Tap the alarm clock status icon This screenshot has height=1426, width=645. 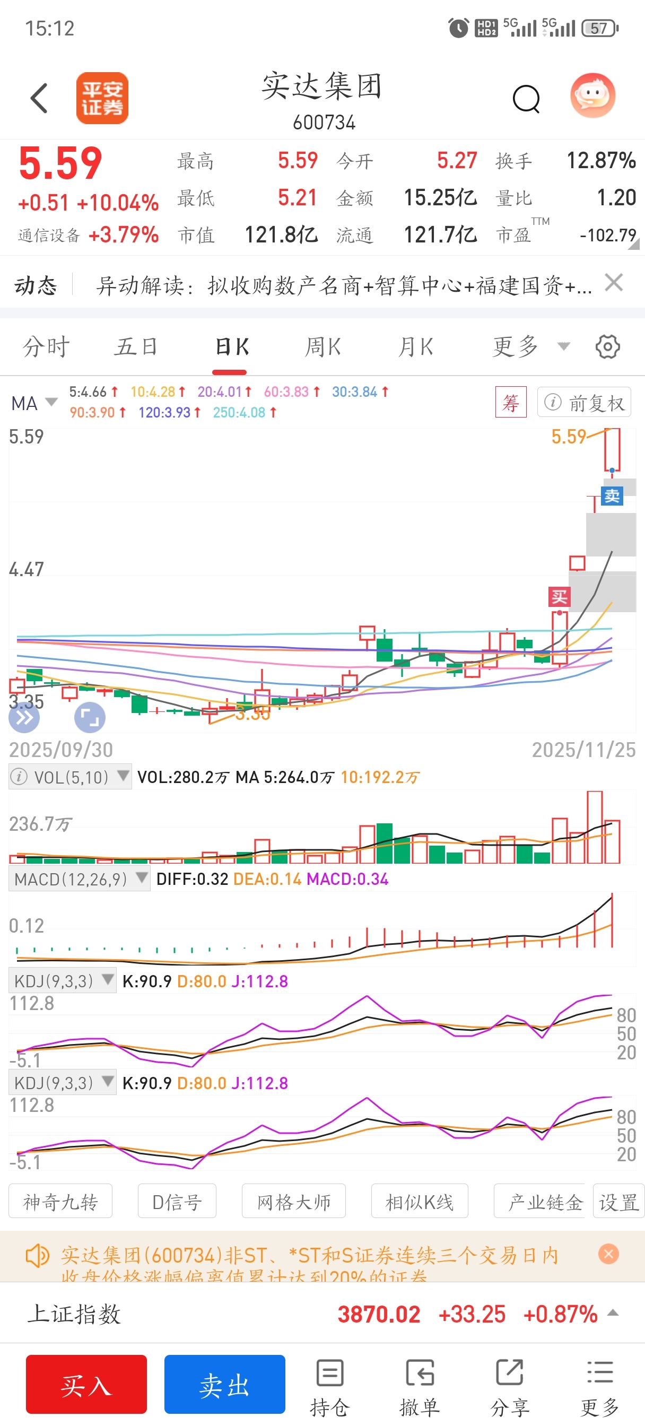458,28
